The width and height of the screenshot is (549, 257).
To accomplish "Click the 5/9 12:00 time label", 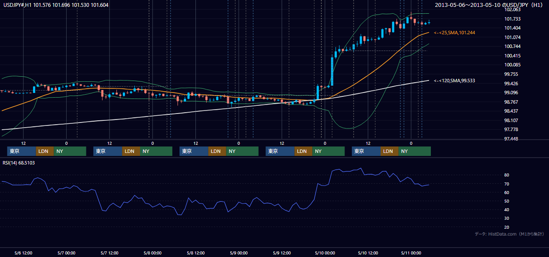I will click(x=281, y=253).
